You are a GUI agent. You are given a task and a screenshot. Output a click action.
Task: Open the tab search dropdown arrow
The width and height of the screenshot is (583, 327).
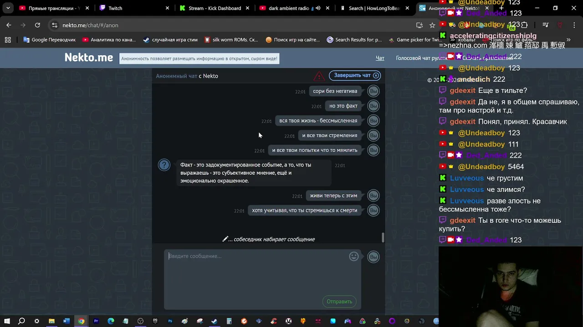[x=8, y=8]
